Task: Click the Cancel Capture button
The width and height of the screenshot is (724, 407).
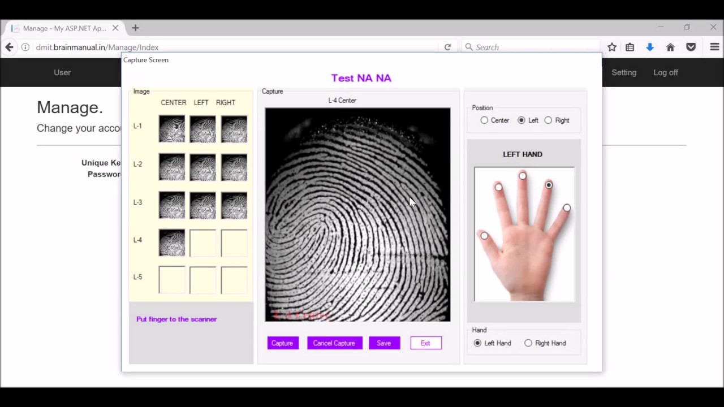Action: 334,343
